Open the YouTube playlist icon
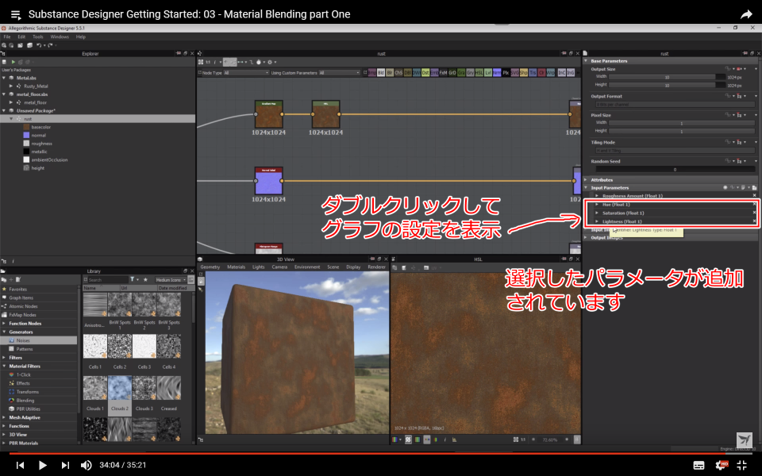Screen dimensions: 762x476 (16, 14)
